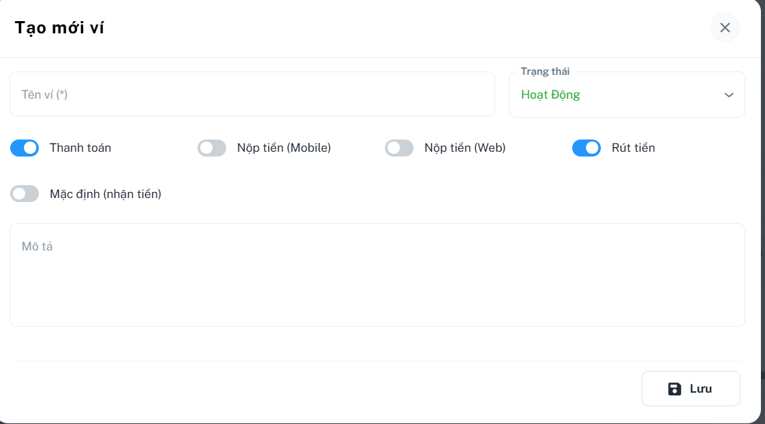This screenshot has width=765, height=424.
Task: Click into the Mô tả text area
Action: point(377,275)
